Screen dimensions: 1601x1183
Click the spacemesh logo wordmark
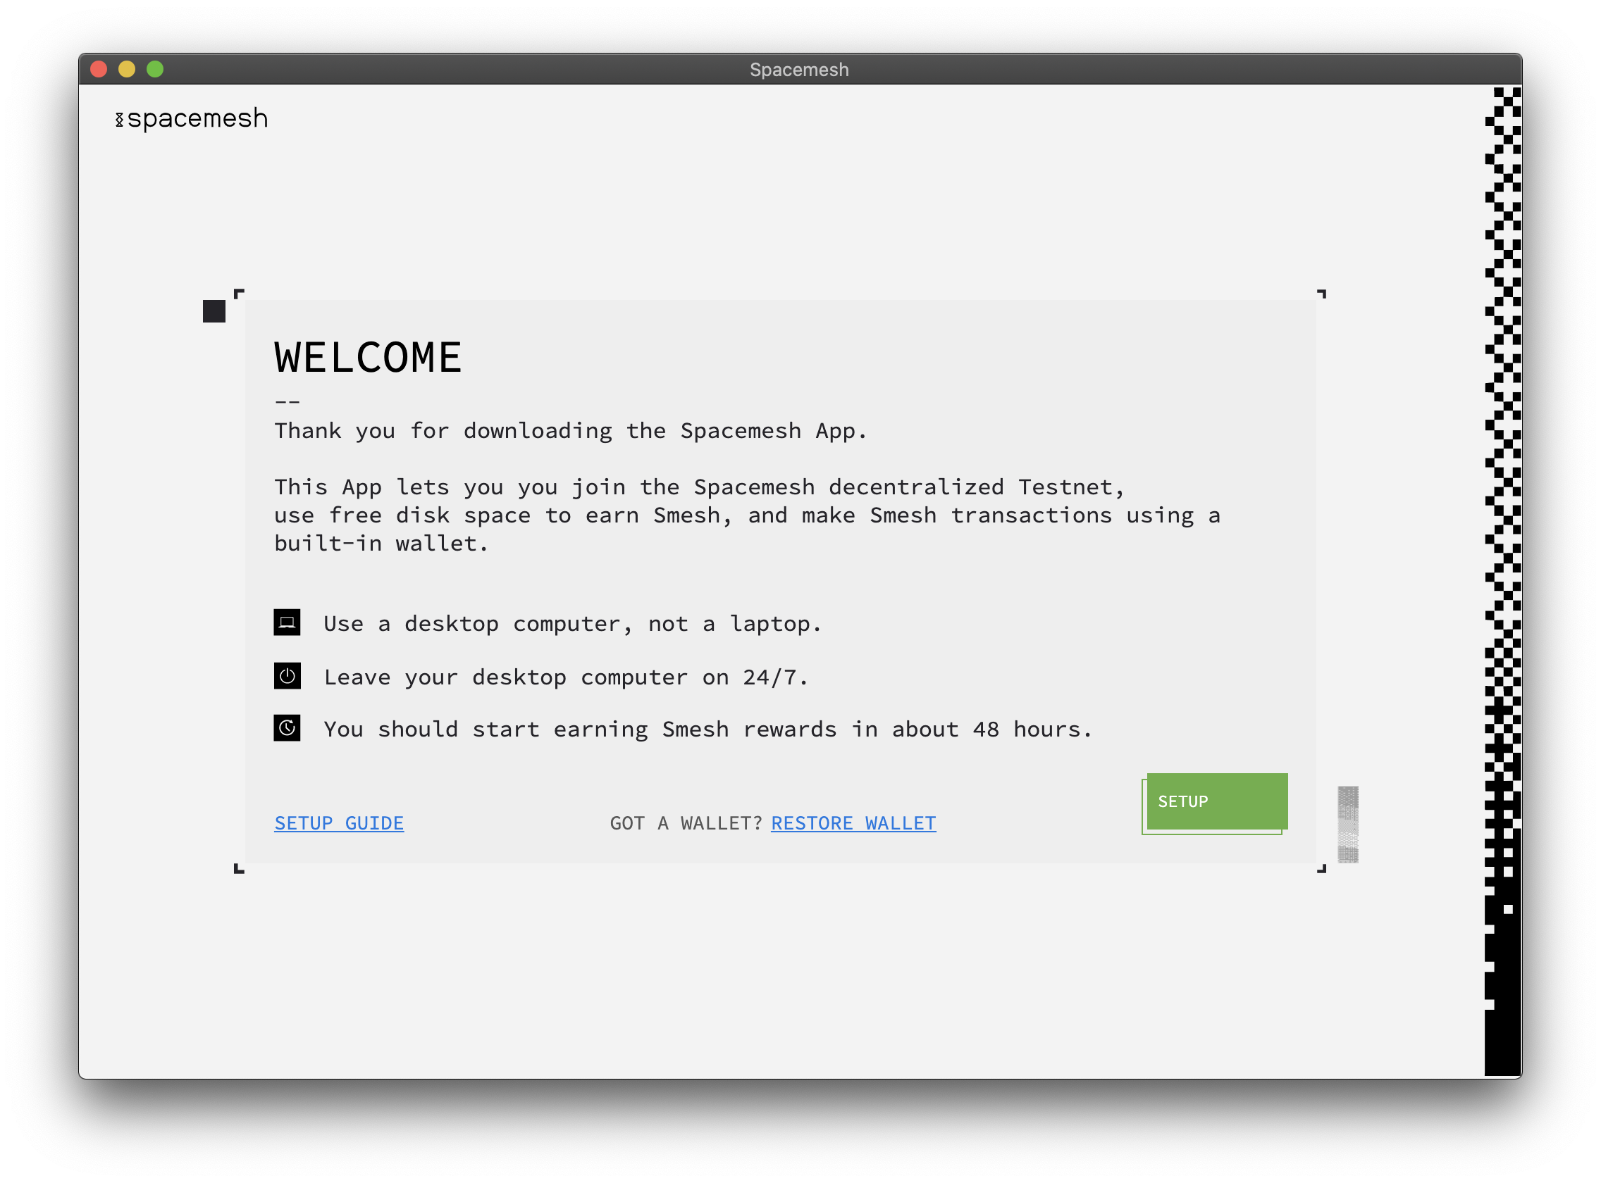[197, 118]
